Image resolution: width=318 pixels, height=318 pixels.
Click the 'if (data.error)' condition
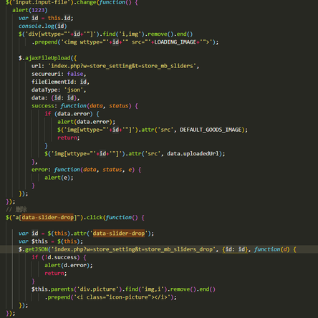[69, 114]
